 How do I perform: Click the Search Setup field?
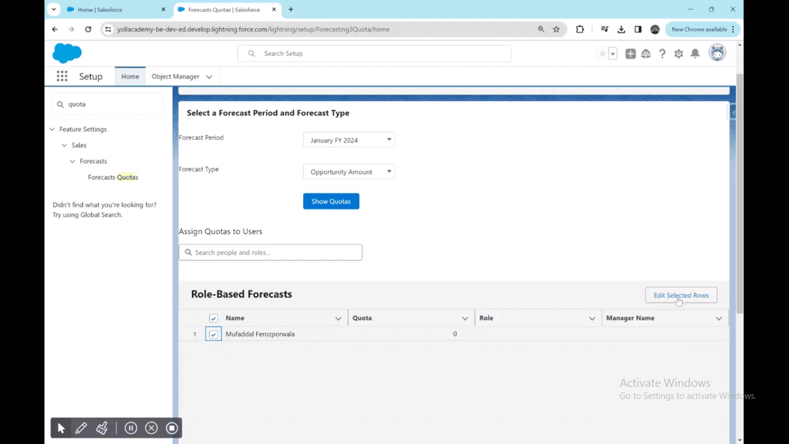click(x=374, y=53)
